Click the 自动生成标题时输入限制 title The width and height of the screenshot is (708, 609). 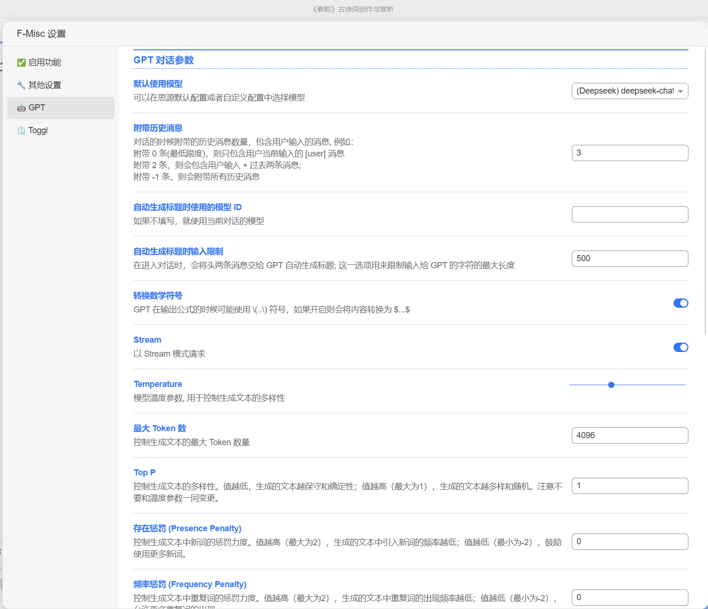(x=178, y=251)
